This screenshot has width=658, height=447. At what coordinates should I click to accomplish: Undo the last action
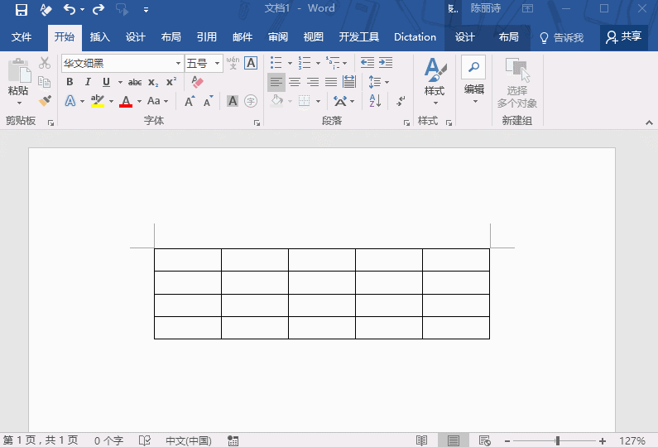click(70, 9)
